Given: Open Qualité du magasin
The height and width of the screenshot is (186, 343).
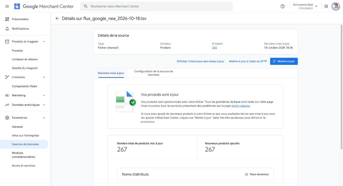Looking at the screenshot, I should coord(25,68).
